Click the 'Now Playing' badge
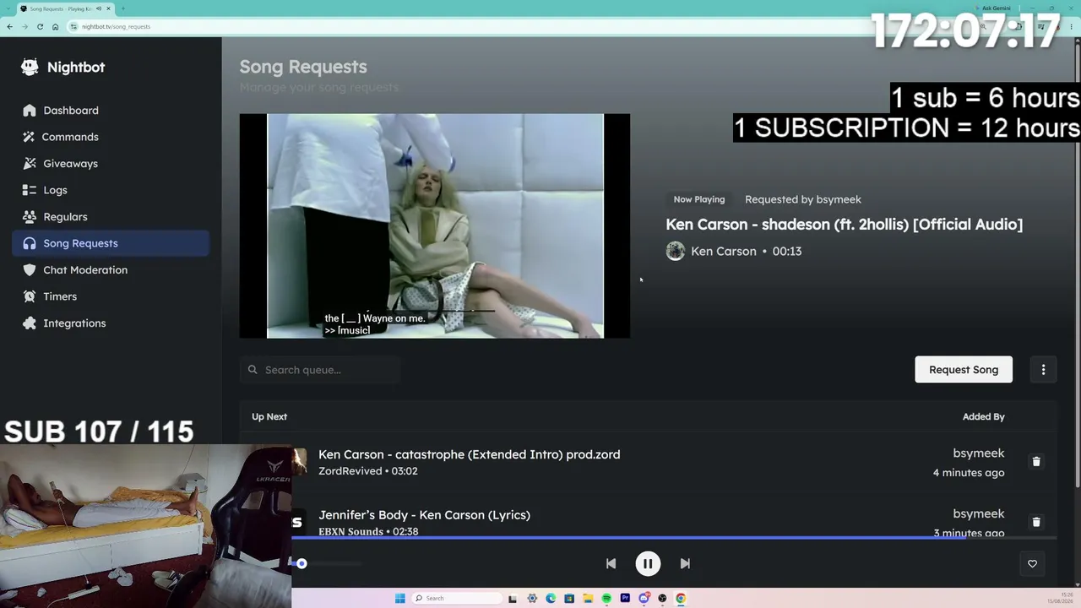This screenshot has width=1081, height=608. pos(699,199)
